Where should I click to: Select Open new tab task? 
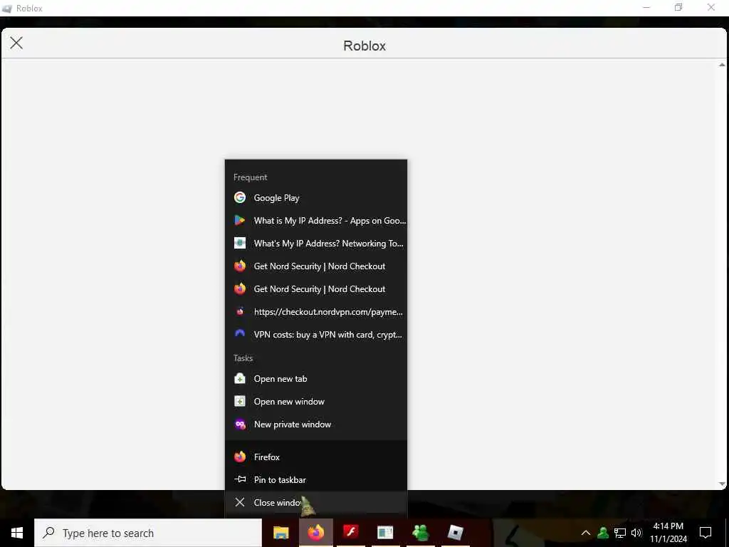315,379
